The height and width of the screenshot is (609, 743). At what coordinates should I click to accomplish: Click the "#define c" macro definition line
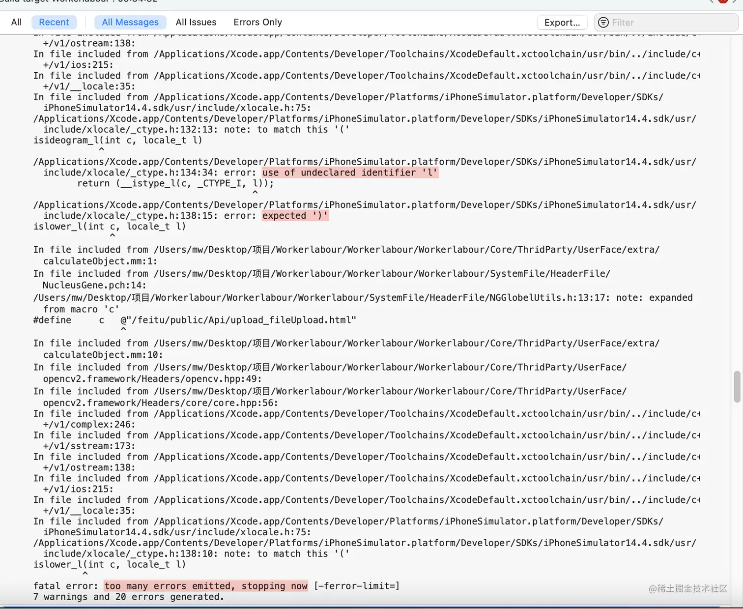point(194,319)
